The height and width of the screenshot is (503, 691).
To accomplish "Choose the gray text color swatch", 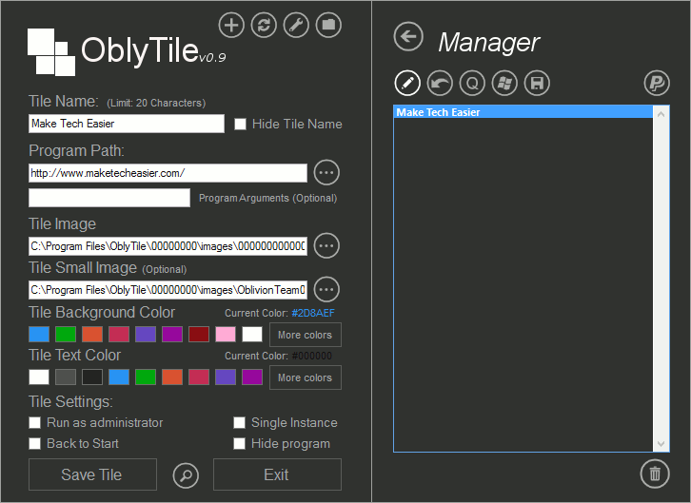I will 66,377.
